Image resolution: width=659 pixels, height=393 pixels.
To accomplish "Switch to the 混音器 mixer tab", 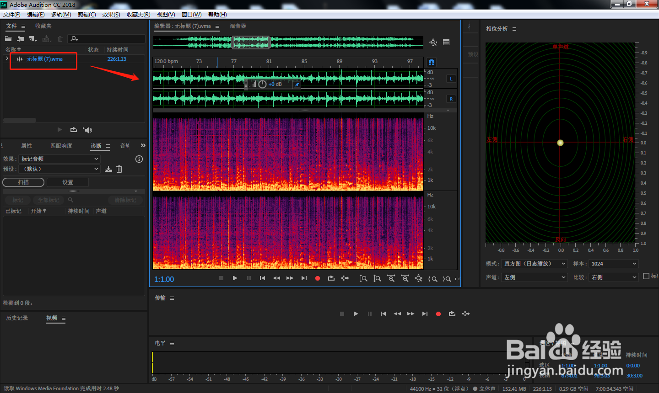I will tap(238, 26).
